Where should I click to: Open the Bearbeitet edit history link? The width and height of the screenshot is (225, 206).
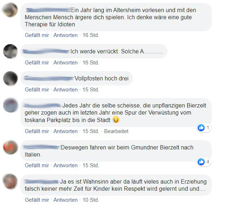point(116,131)
